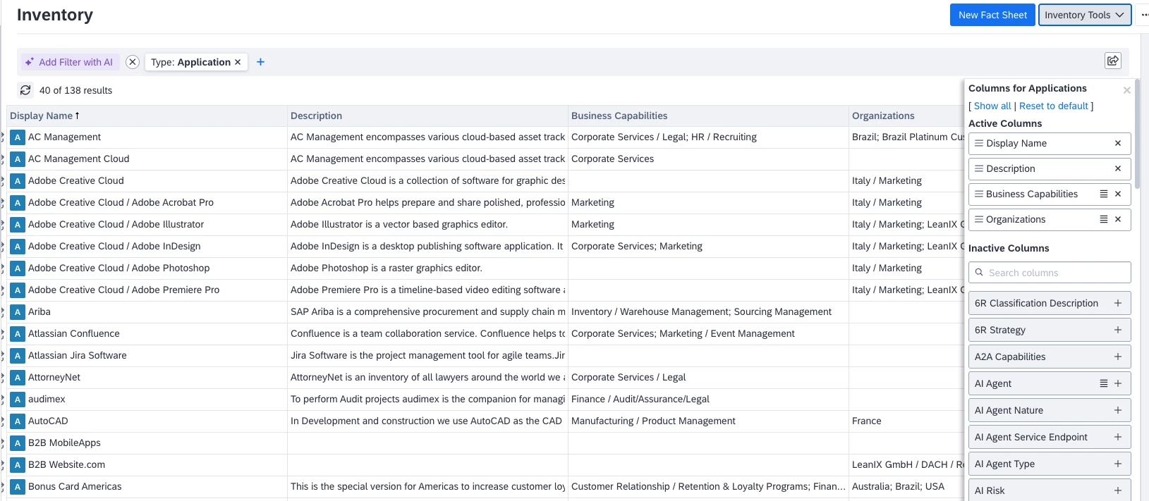This screenshot has width=1149, height=501.
Task: Click the Reset to default link
Action: (1053, 106)
